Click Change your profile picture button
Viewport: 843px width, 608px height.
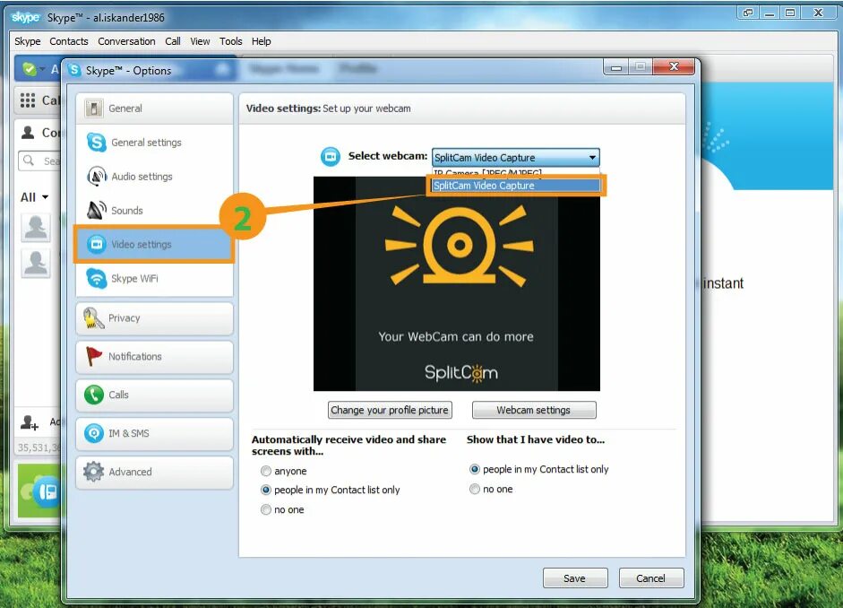[x=390, y=410]
